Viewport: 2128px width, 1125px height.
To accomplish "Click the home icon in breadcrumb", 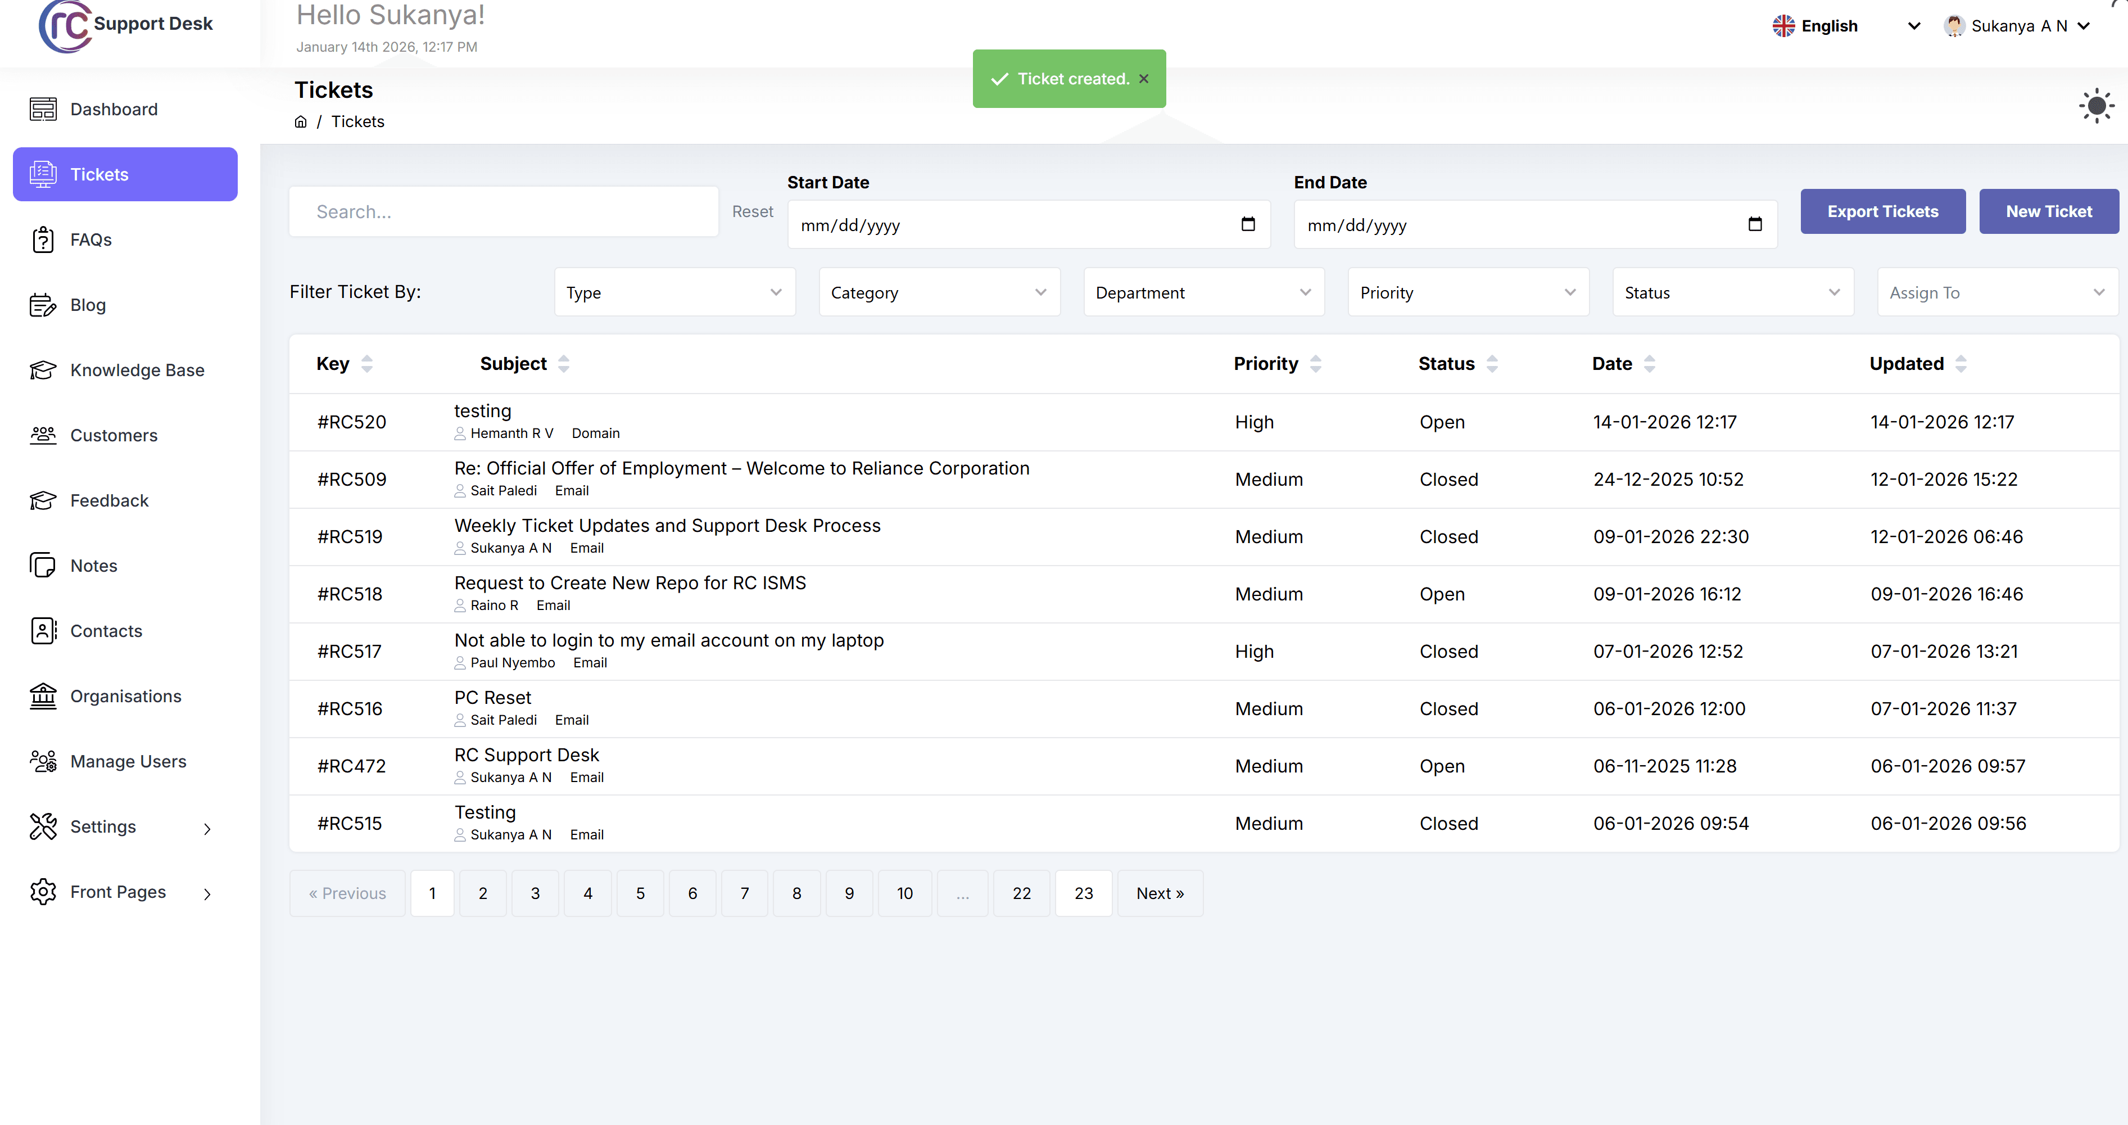I will coord(301,121).
